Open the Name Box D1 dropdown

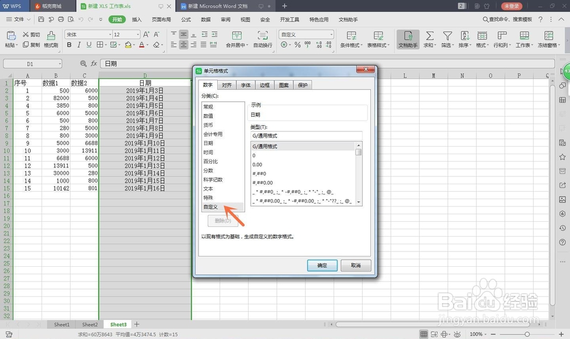(60, 64)
